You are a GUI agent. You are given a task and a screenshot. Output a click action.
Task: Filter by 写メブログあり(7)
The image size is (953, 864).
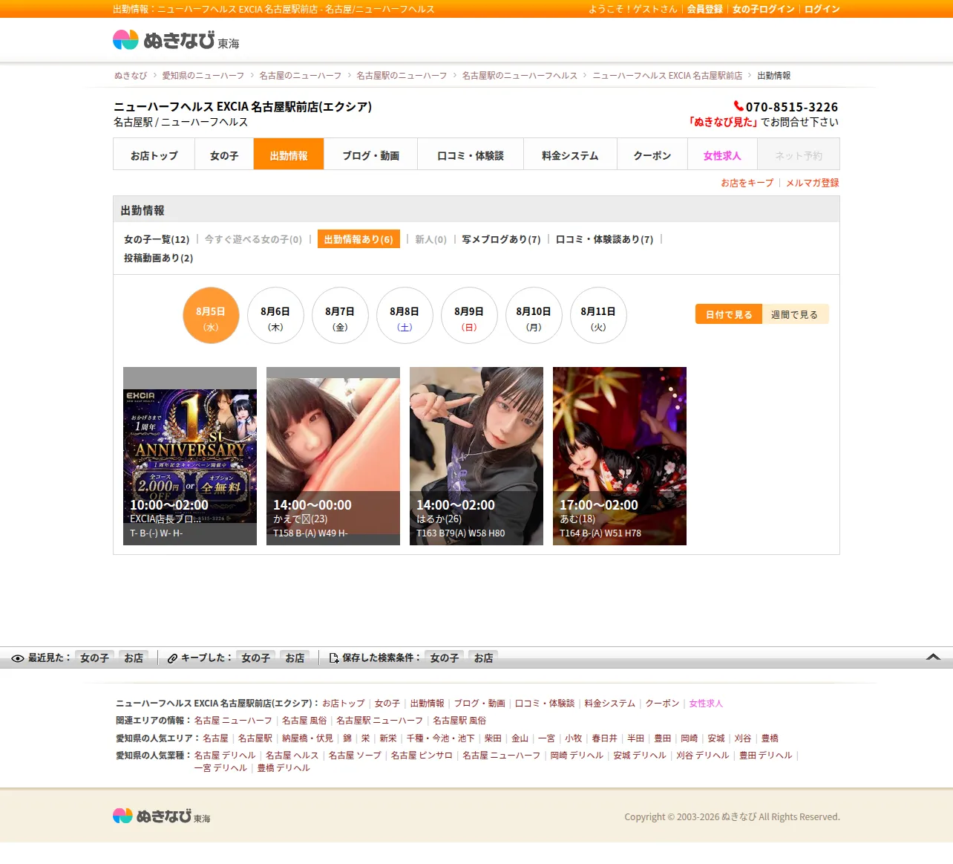[x=501, y=239]
